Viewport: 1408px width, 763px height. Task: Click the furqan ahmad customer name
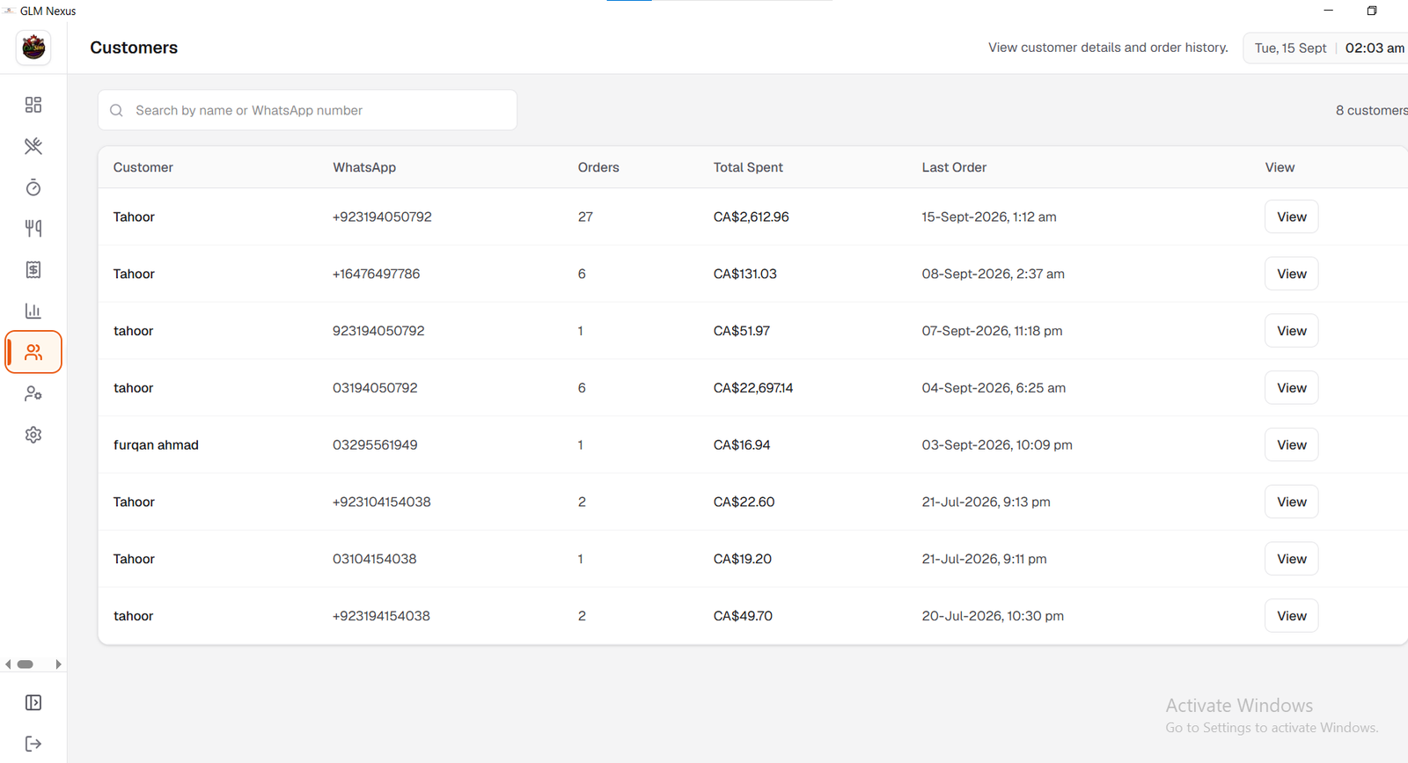click(156, 445)
